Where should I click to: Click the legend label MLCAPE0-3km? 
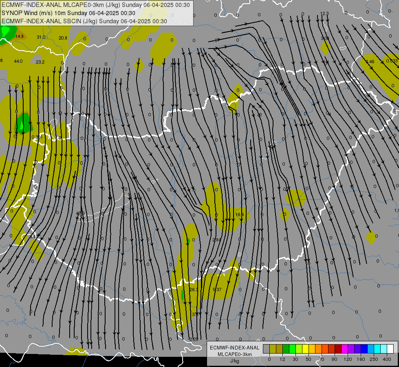[234, 354]
